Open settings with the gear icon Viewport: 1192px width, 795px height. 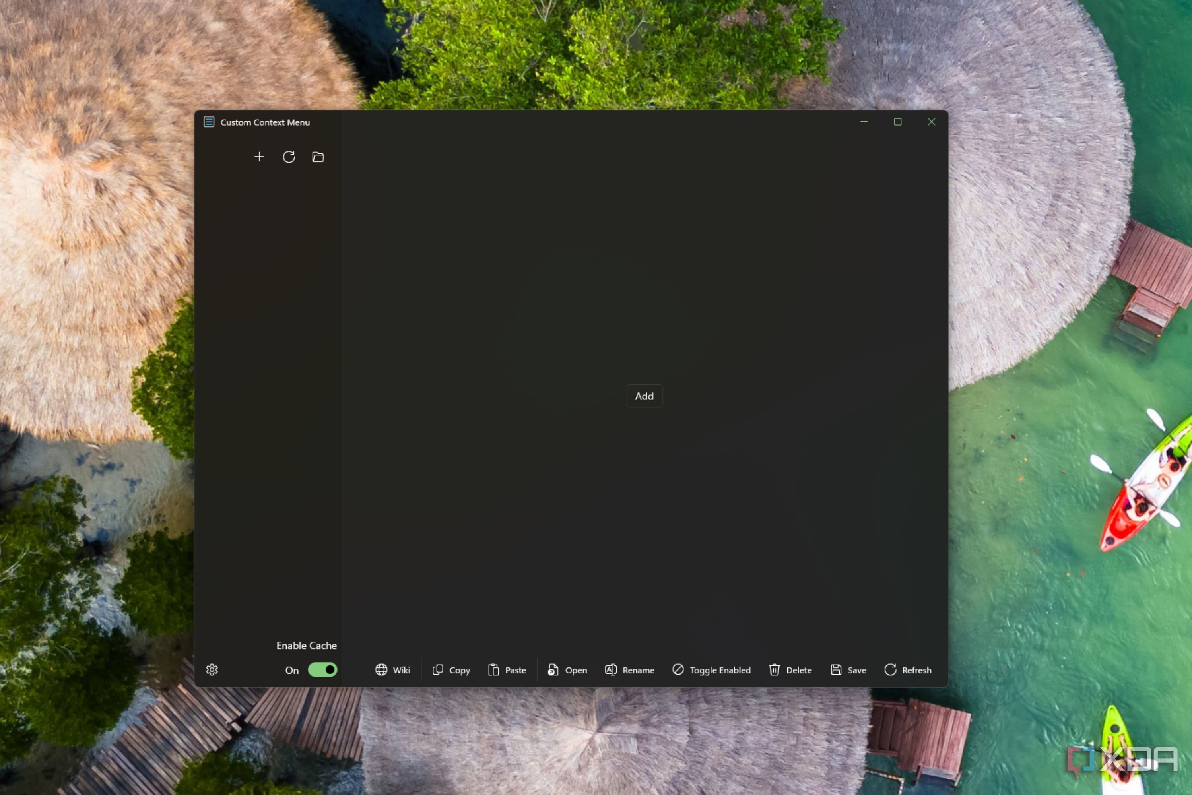212,670
